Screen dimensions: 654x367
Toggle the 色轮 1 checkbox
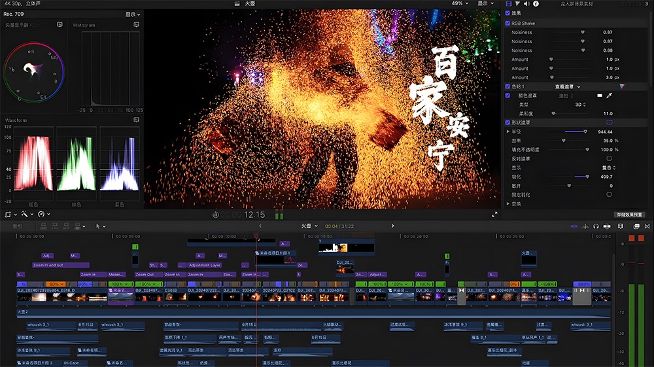tap(508, 86)
